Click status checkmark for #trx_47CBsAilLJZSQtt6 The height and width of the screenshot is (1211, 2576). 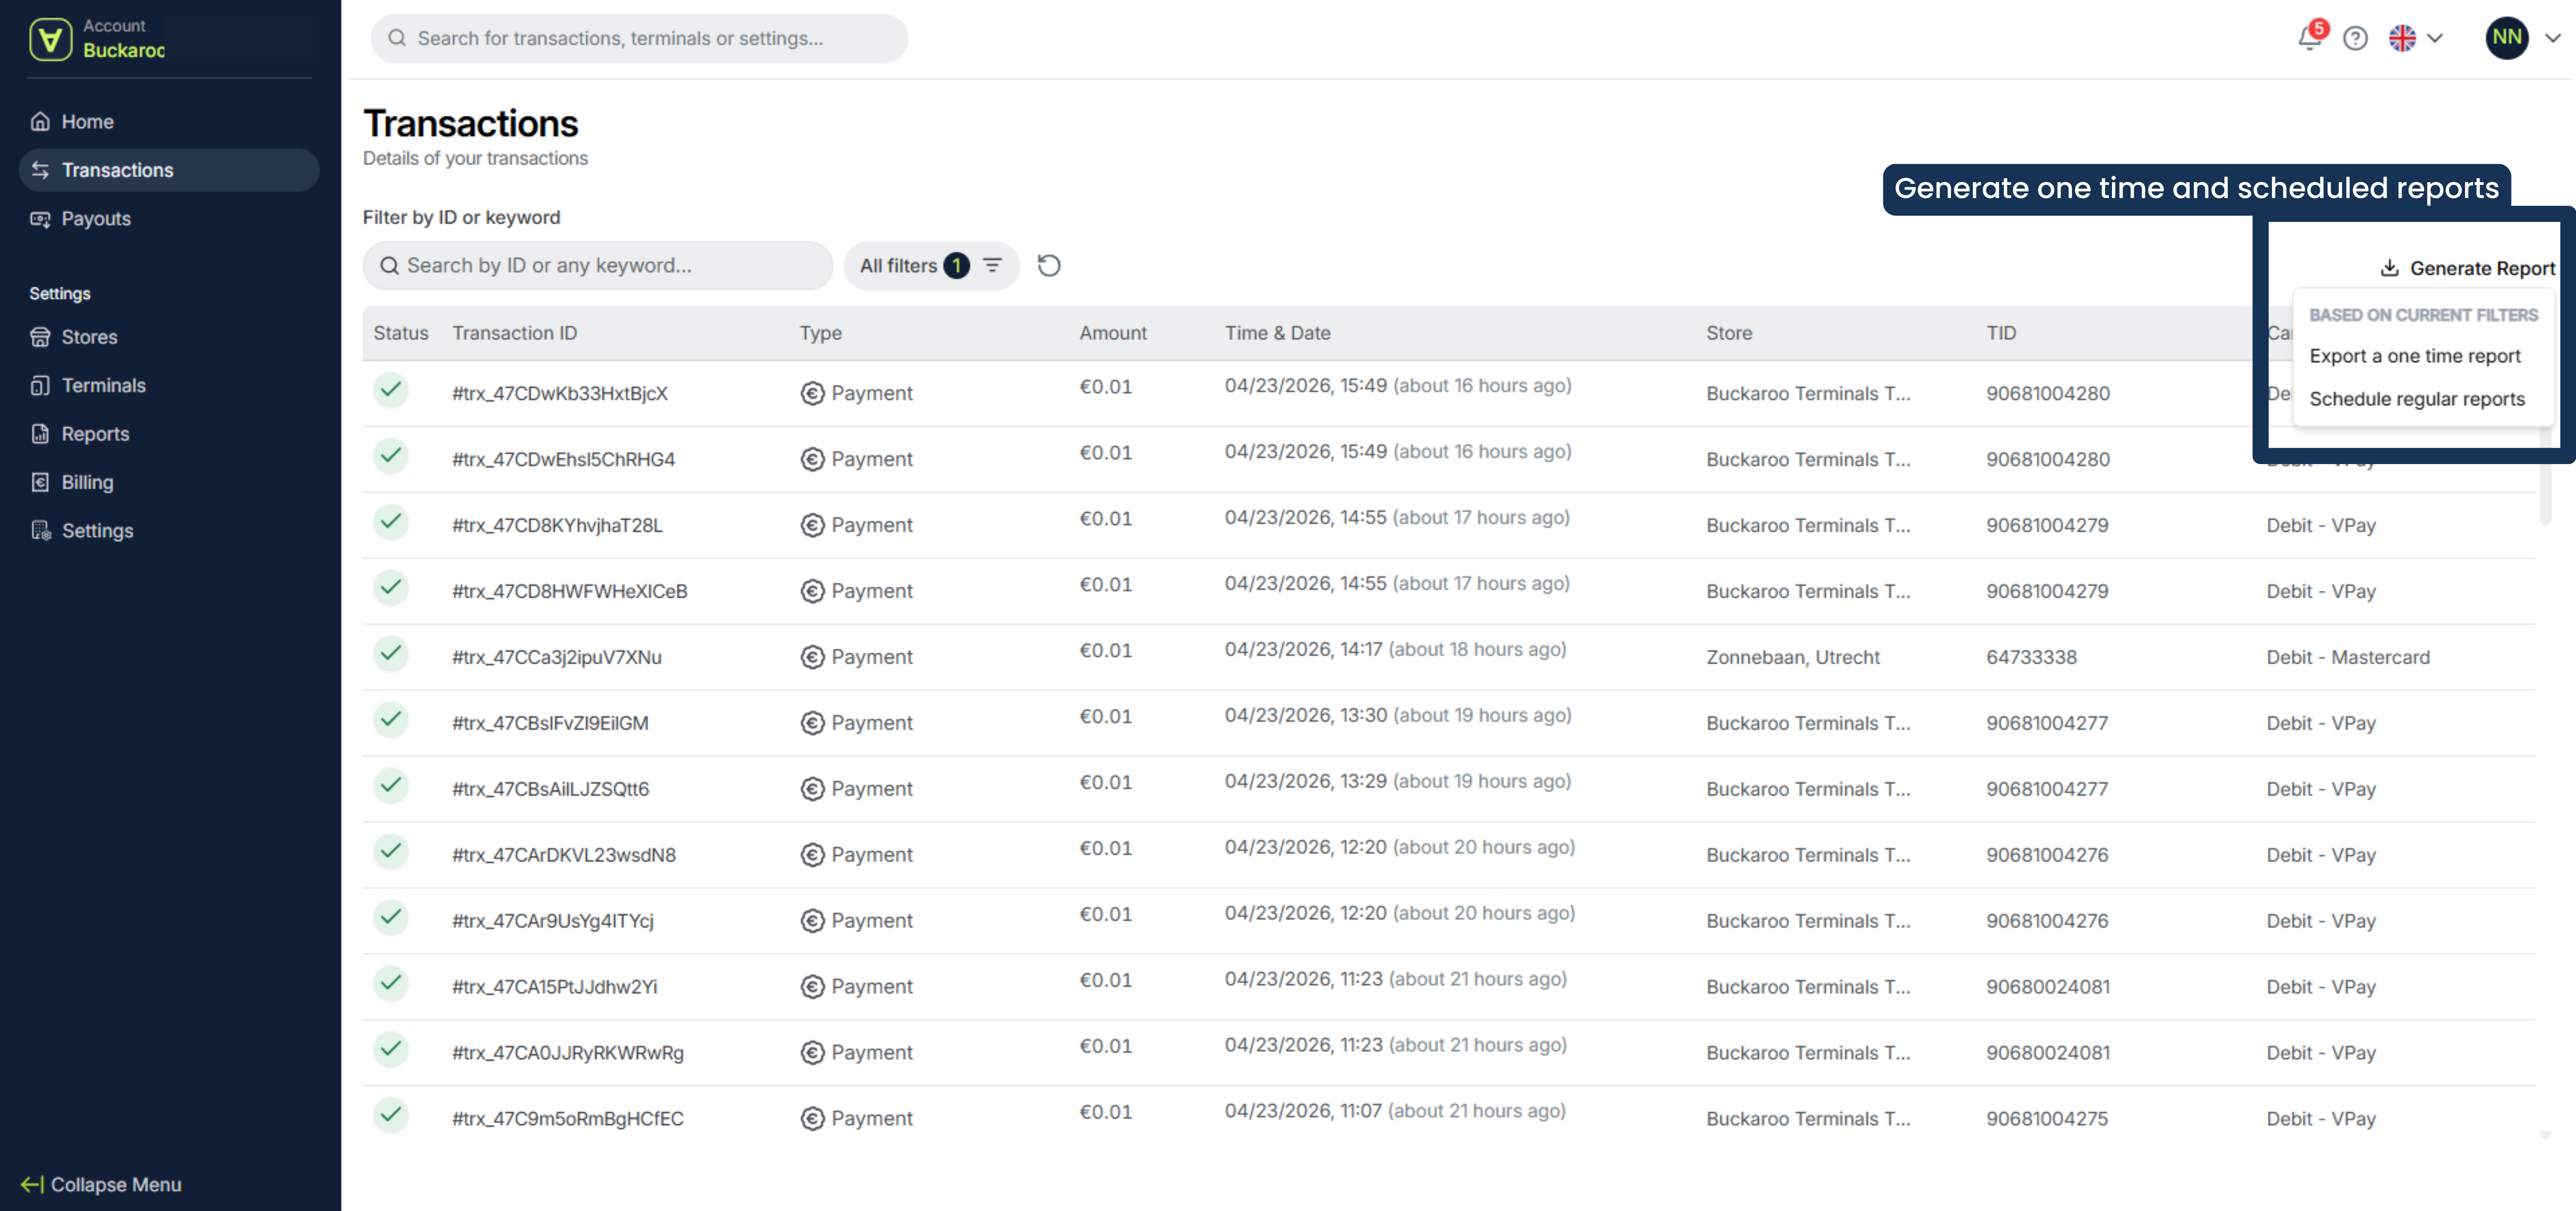[x=391, y=785]
